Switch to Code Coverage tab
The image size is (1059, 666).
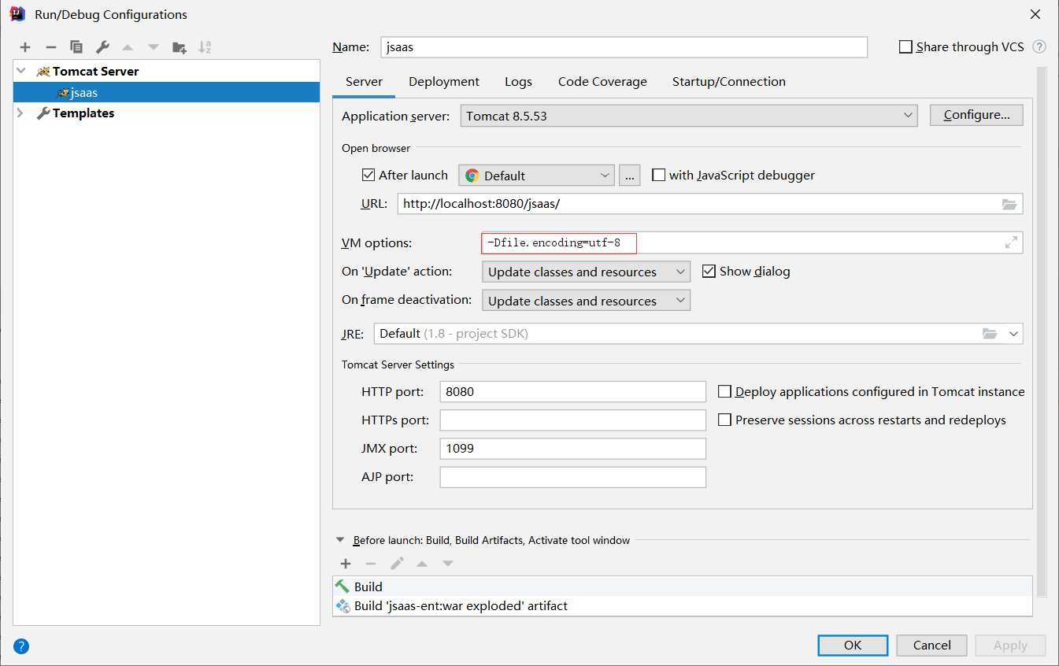coord(602,81)
